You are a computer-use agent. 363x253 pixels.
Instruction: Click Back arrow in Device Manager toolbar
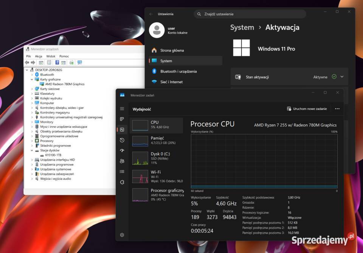click(x=27, y=62)
